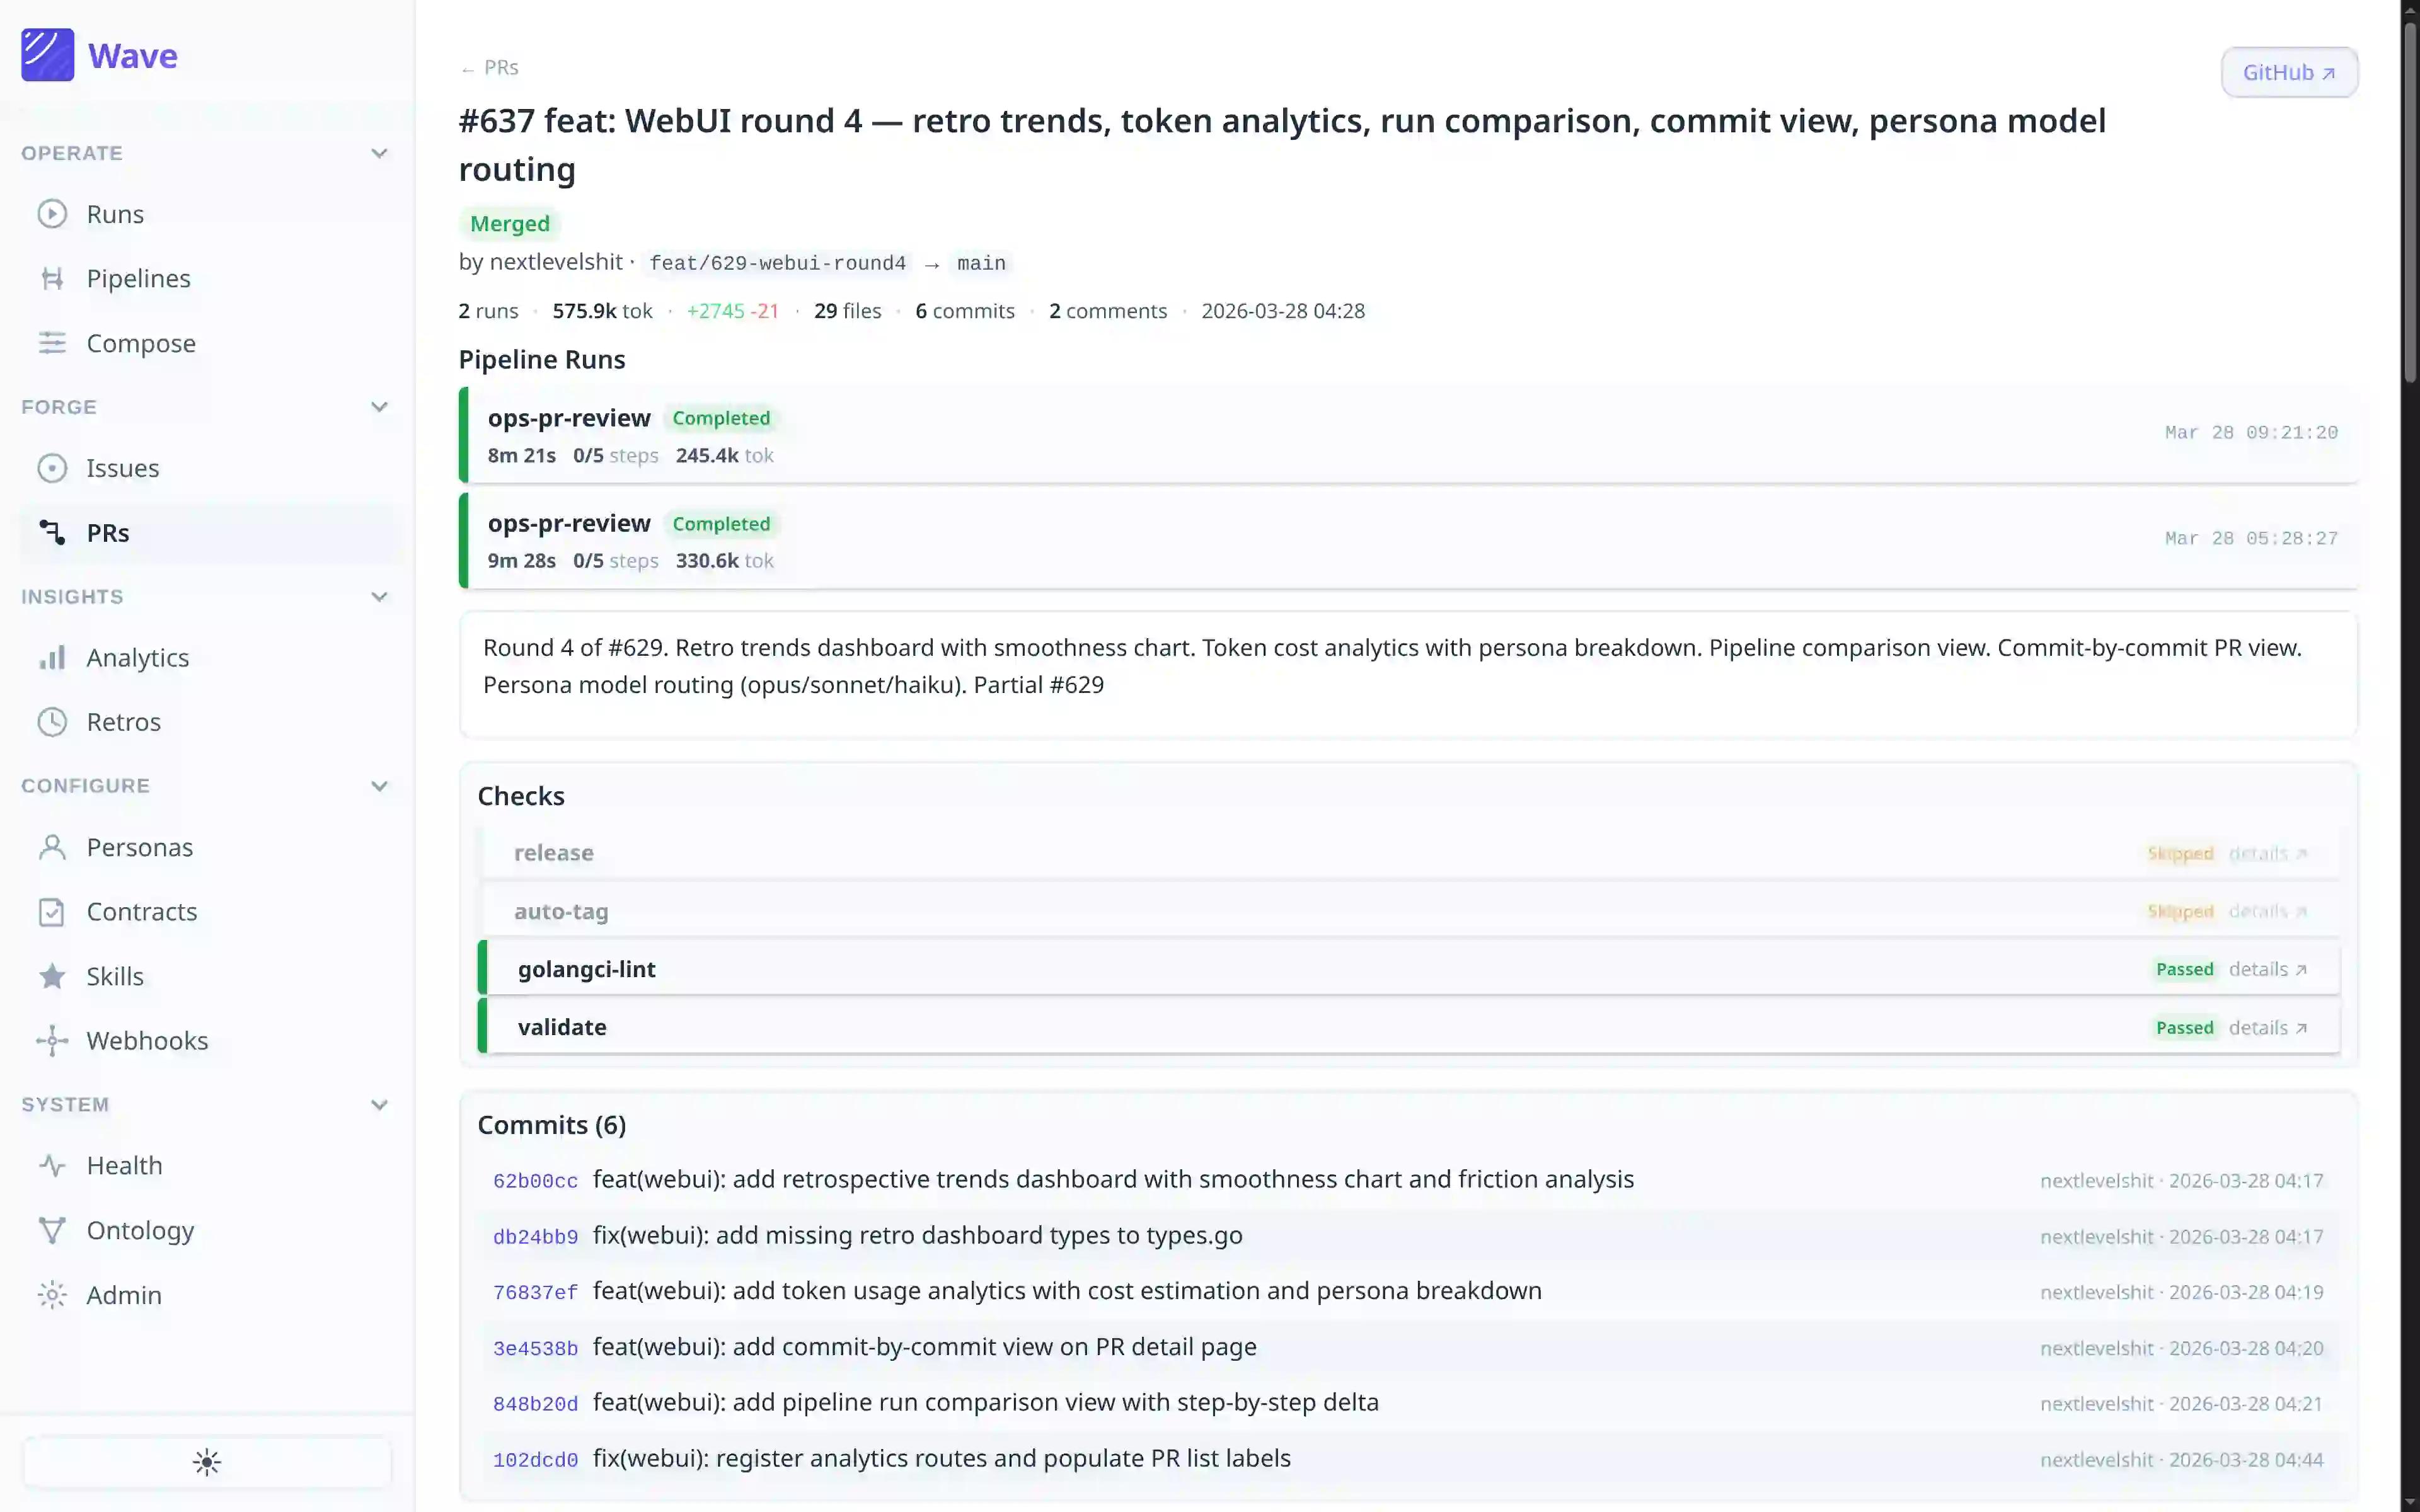Click the Wave logo icon

[47, 55]
